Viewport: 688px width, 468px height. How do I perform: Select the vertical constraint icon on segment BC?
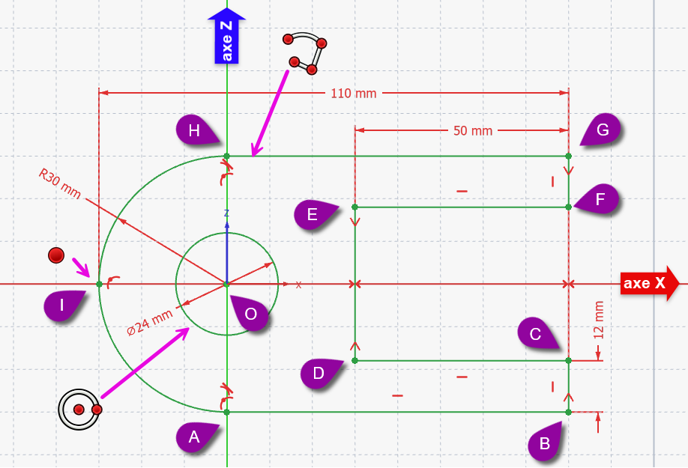point(552,386)
